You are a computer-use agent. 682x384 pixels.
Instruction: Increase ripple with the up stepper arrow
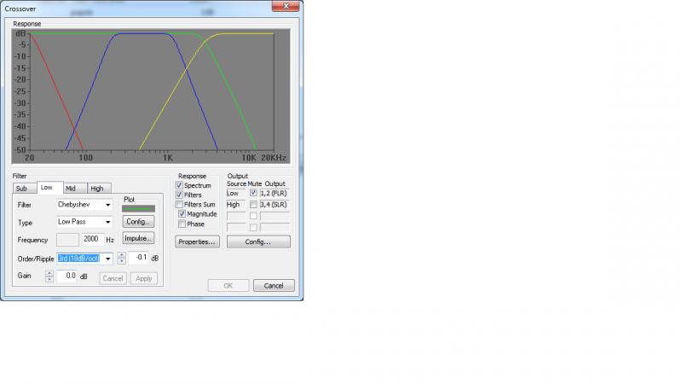(121, 255)
